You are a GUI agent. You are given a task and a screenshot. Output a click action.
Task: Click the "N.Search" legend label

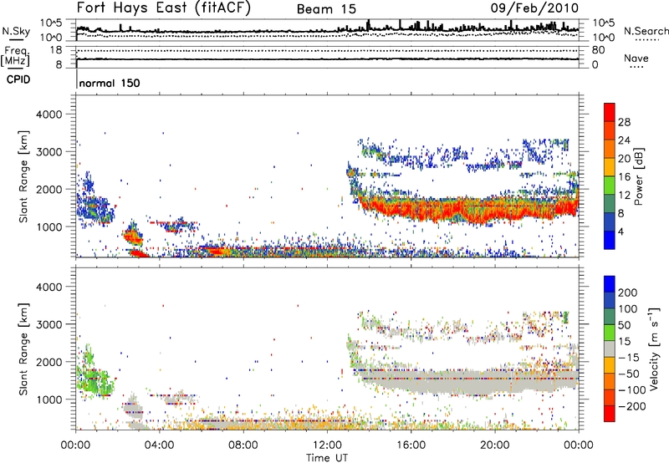pyautogui.click(x=646, y=31)
